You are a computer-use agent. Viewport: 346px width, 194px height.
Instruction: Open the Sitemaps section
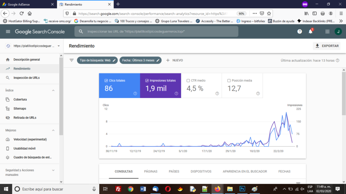[x=24, y=108]
